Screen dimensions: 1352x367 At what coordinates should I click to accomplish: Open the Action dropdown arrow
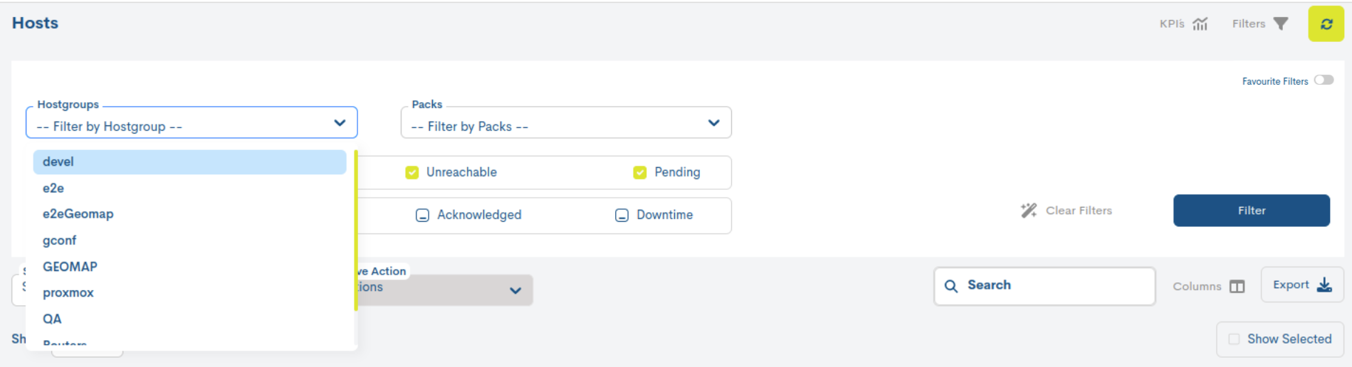(x=515, y=290)
